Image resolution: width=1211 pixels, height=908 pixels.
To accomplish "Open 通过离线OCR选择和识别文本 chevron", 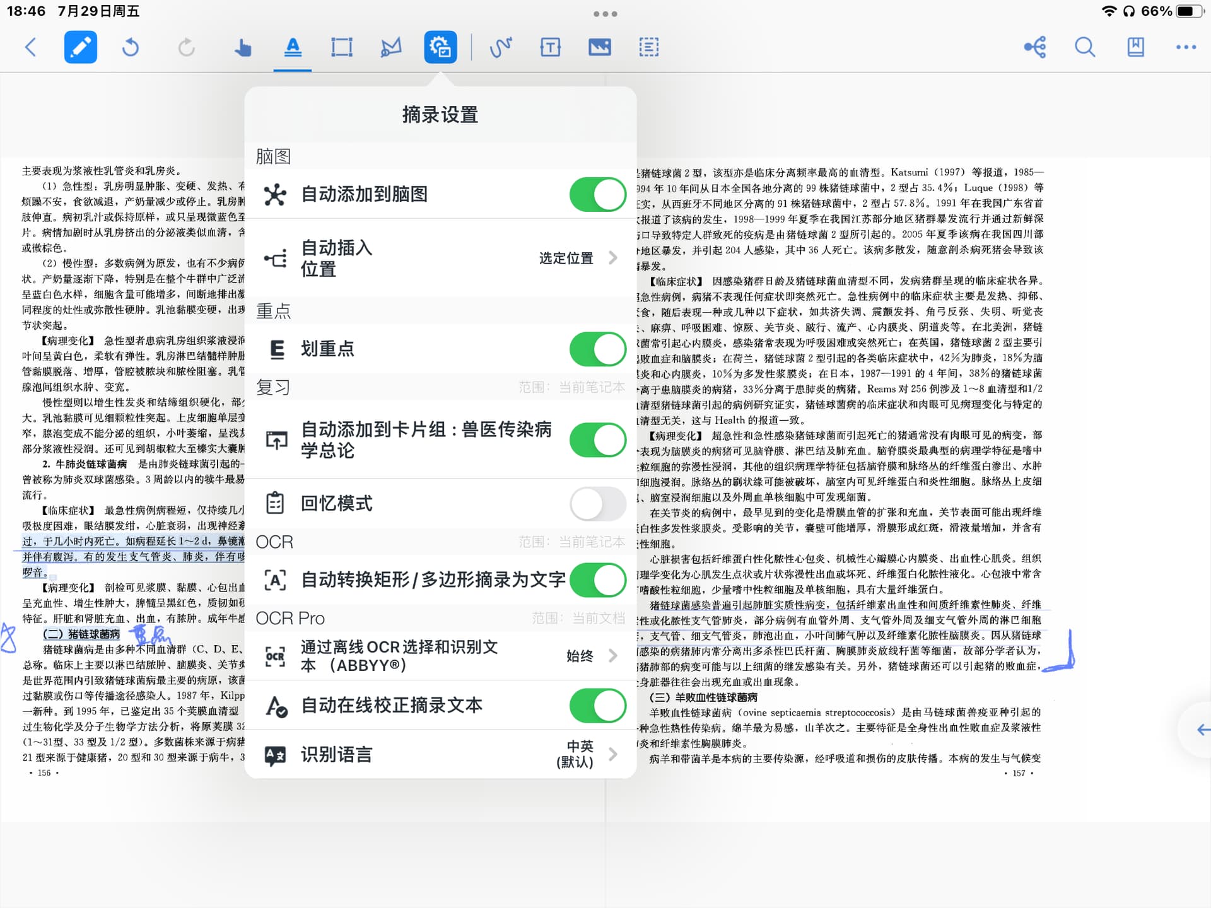I will 613,656.
